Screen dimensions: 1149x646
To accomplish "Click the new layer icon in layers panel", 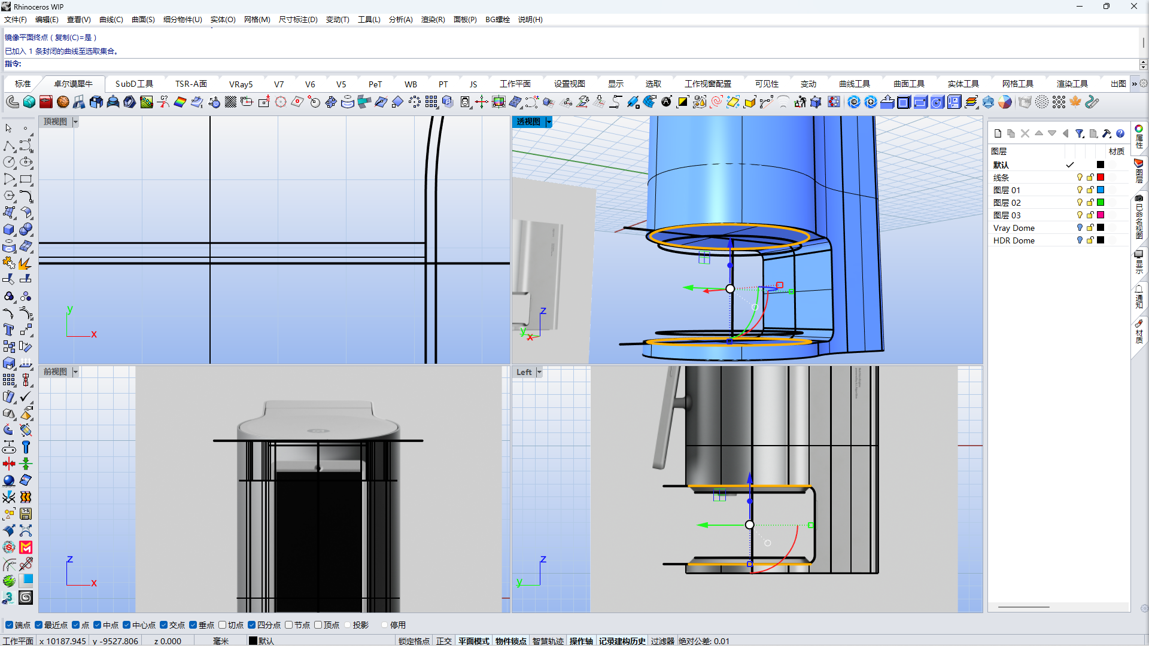I will coord(998,133).
